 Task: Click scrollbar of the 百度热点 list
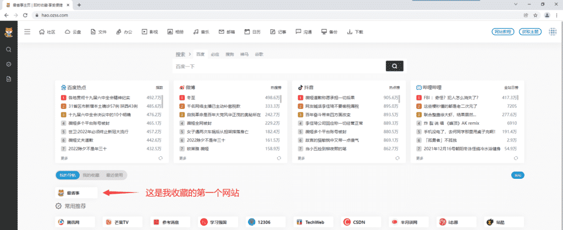163,101
